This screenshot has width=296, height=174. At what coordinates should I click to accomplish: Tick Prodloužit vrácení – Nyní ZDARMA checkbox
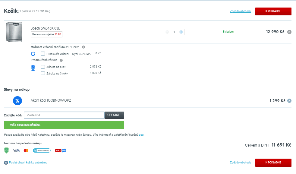(x=43, y=54)
